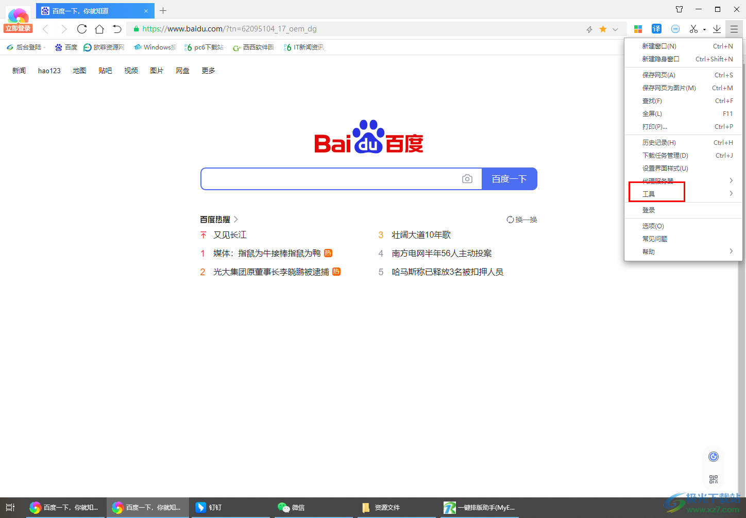Select 登录 in the menu

(684, 210)
